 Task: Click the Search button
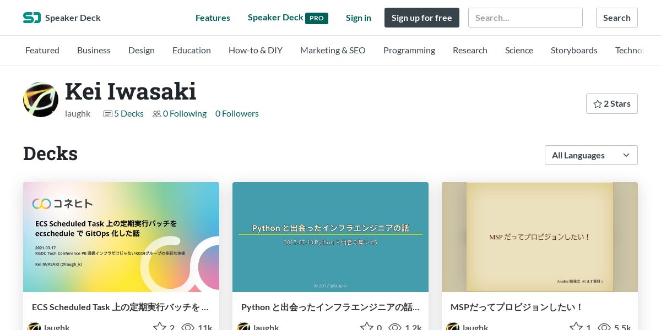click(617, 18)
